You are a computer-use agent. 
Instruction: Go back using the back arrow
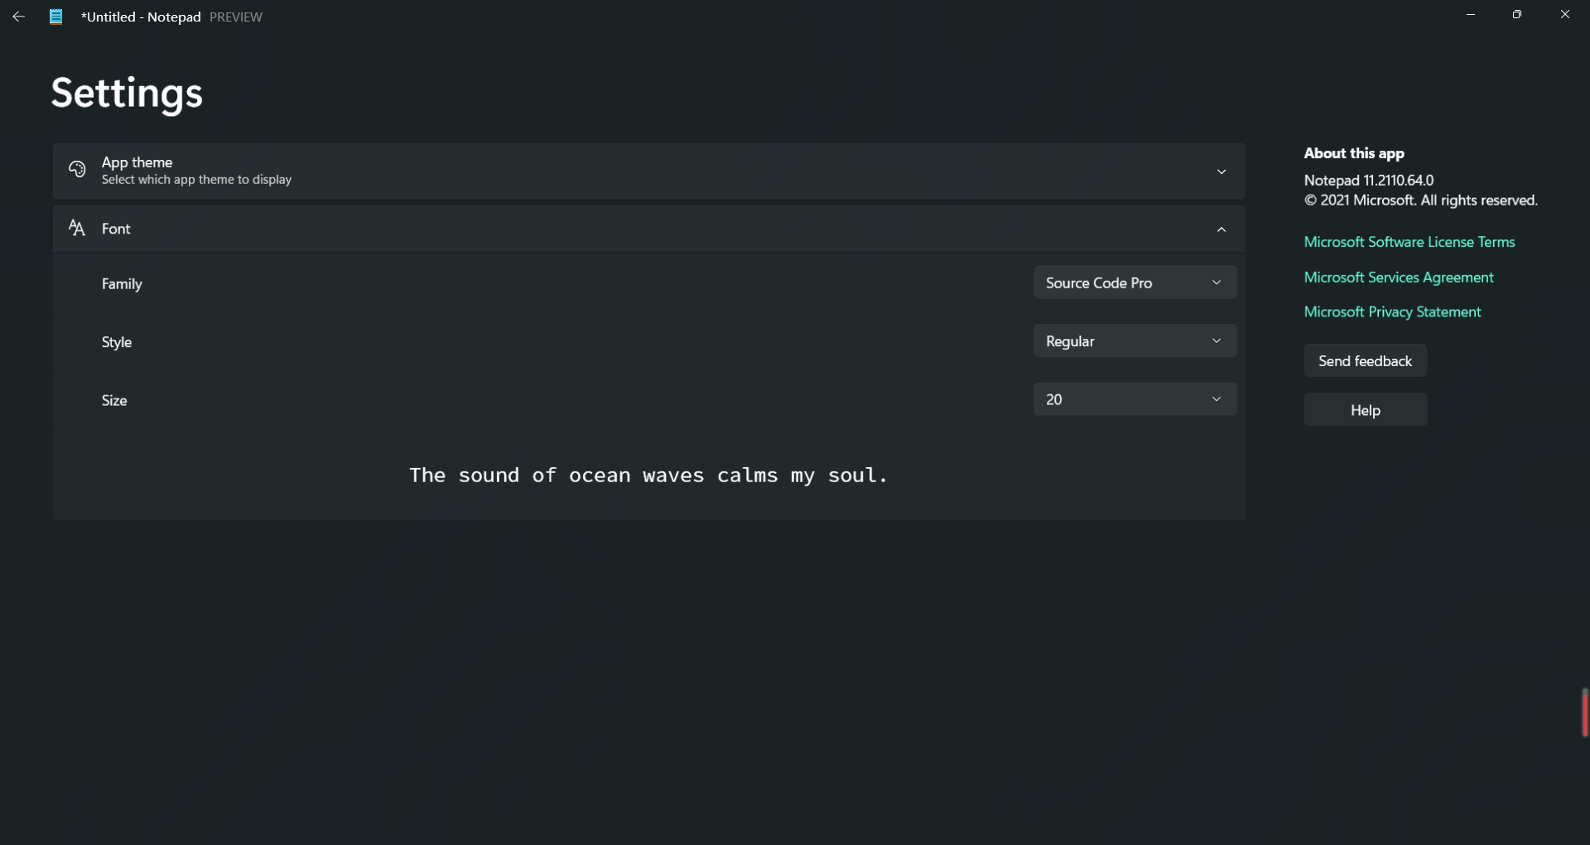19,17
